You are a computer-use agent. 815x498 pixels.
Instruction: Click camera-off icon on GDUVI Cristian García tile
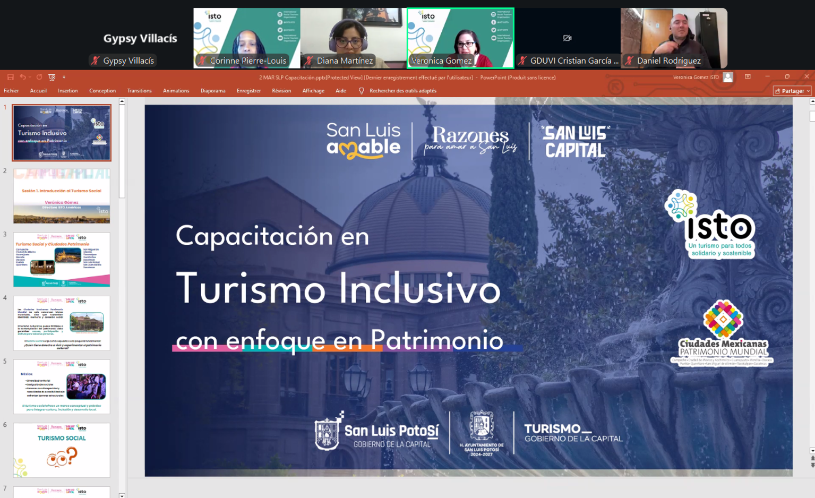567,38
